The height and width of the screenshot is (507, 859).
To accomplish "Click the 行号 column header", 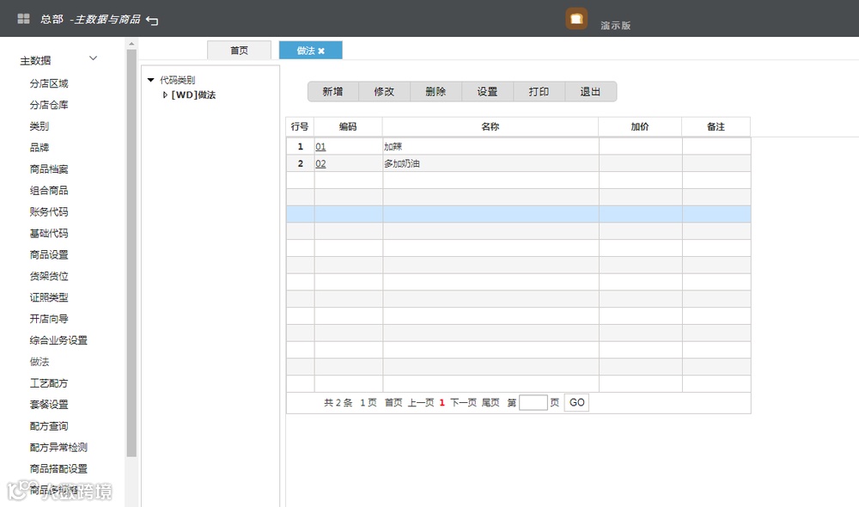I will coord(300,126).
